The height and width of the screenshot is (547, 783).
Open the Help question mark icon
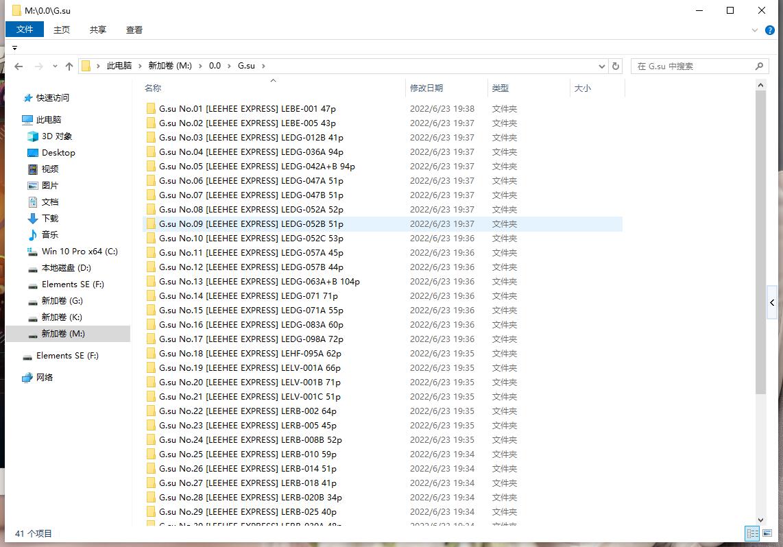[770, 30]
